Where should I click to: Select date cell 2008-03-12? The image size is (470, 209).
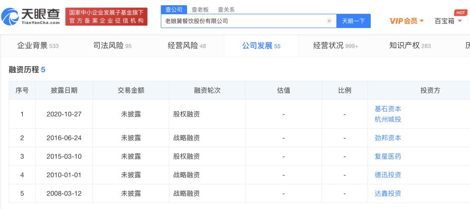coord(64,193)
